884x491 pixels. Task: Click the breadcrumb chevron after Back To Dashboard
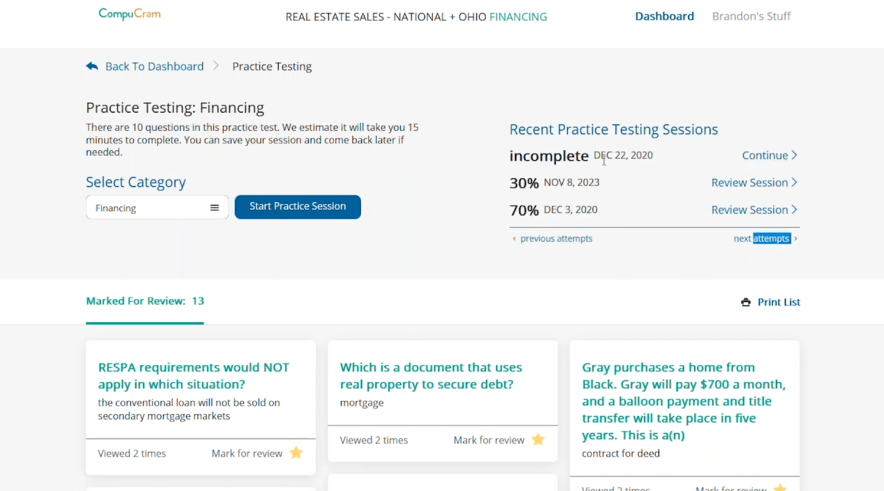216,66
